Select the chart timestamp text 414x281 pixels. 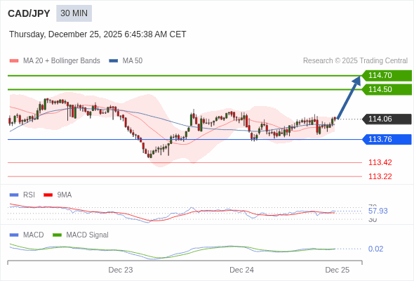coord(98,34)
